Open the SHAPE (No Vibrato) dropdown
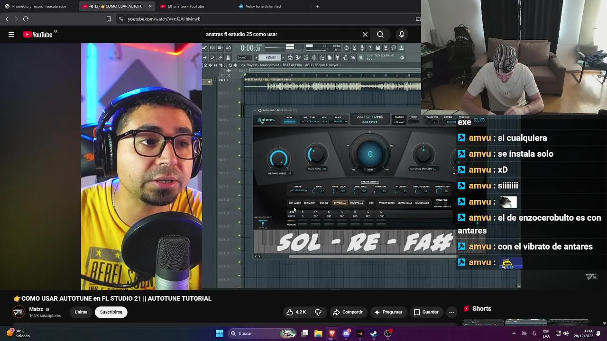 [x=298, y=191]
